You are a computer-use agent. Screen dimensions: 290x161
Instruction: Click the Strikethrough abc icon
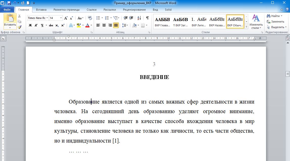click(x=51, y=25)
